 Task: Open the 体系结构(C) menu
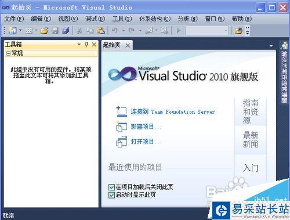[x=155, y=19]
